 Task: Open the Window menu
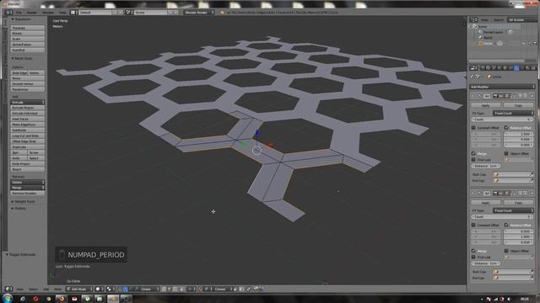pos(48,13)
